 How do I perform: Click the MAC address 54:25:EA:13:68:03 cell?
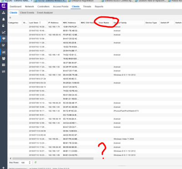[71, 83]
